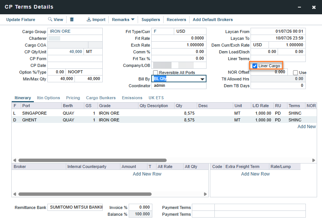Screen dimensions: 322x221
Task: Tick the Use checkbox beside NOR Offset
Action: click(296, 73)
